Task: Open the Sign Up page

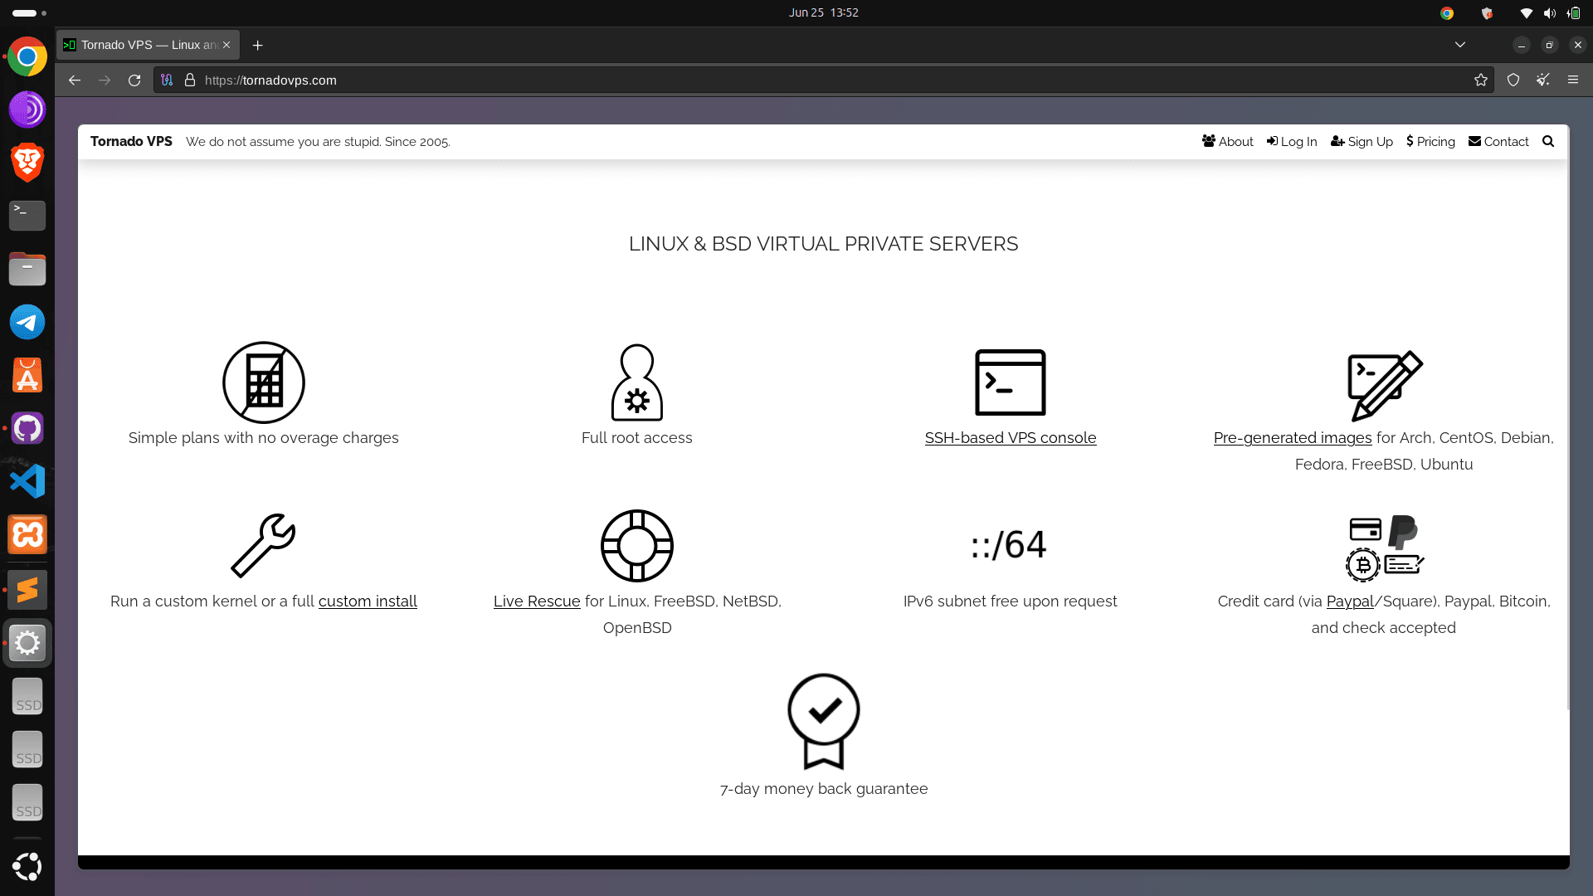Action: coord(1362,141)
